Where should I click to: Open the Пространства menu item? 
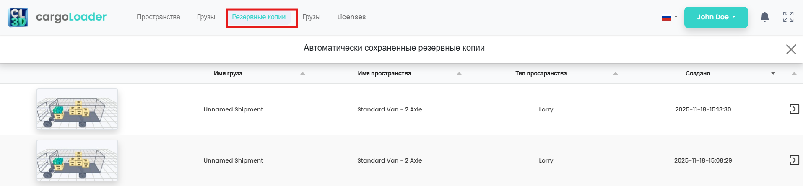pyautogui.click(x=158, y=17)
